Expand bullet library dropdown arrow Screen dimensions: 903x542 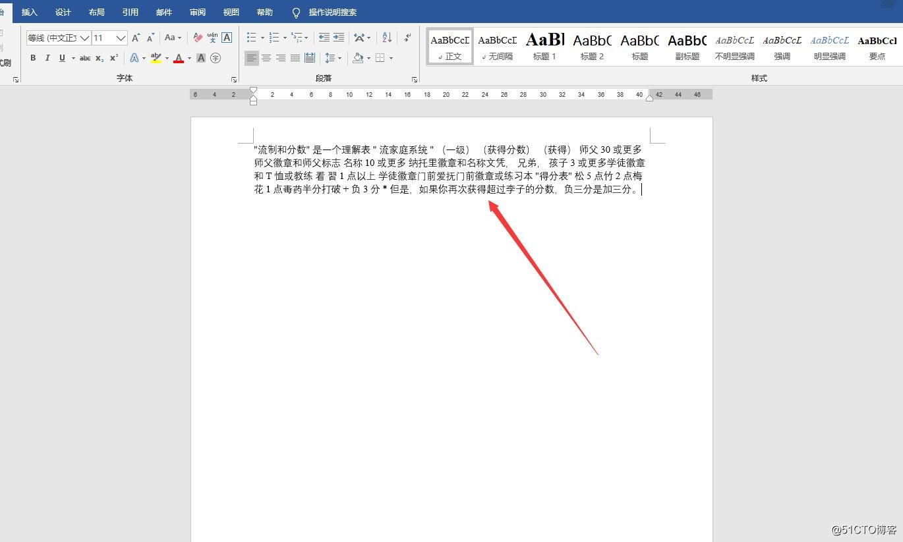pyautogui.click(x=262, y=38)
